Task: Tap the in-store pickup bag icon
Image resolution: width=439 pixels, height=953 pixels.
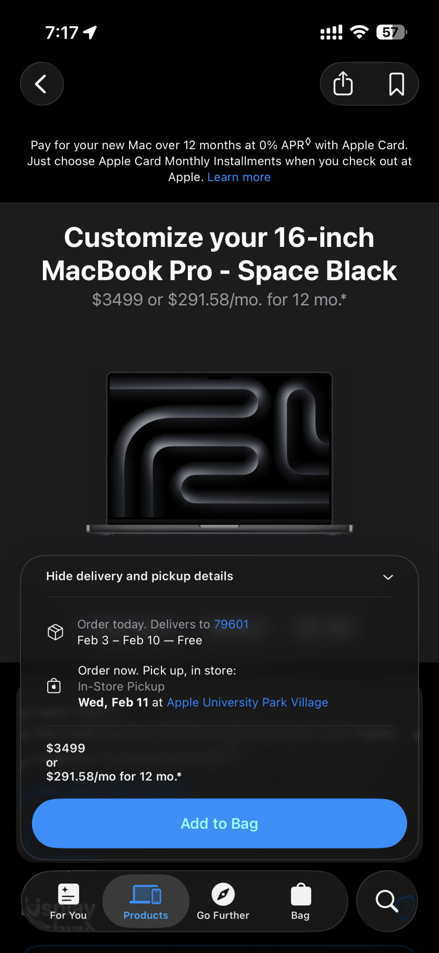Action: click(54, 686)
